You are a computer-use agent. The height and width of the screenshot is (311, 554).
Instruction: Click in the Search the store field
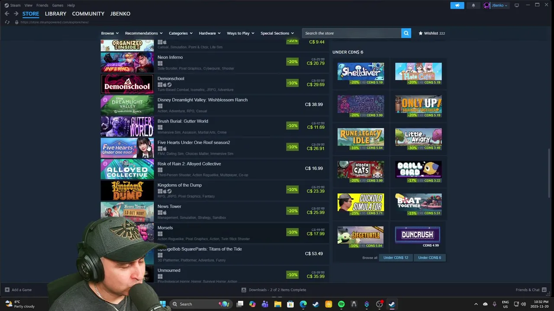click(x=351, y=33)
